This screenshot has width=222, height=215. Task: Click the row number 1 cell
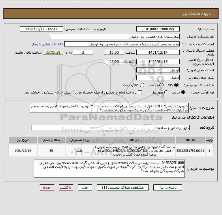click(209, 151)
